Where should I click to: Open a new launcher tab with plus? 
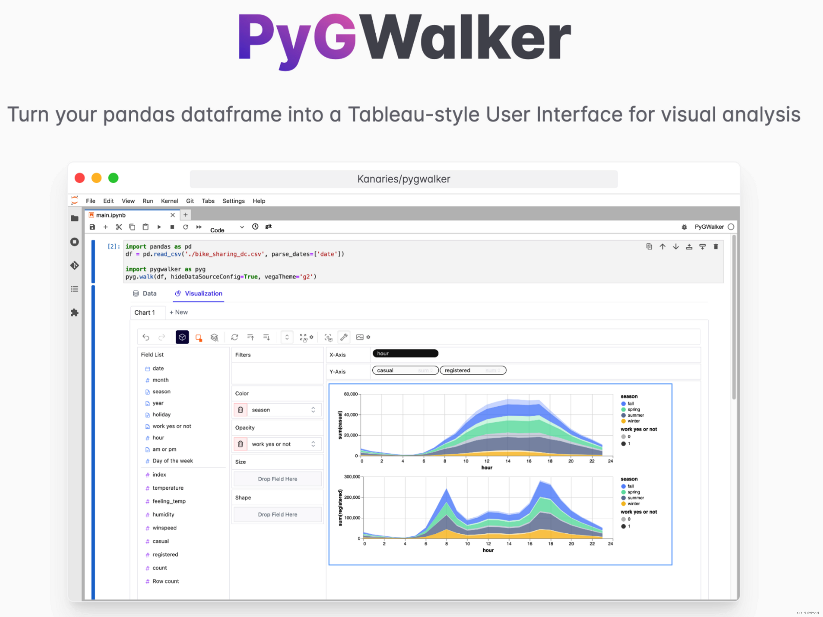[x=185, y=215]
